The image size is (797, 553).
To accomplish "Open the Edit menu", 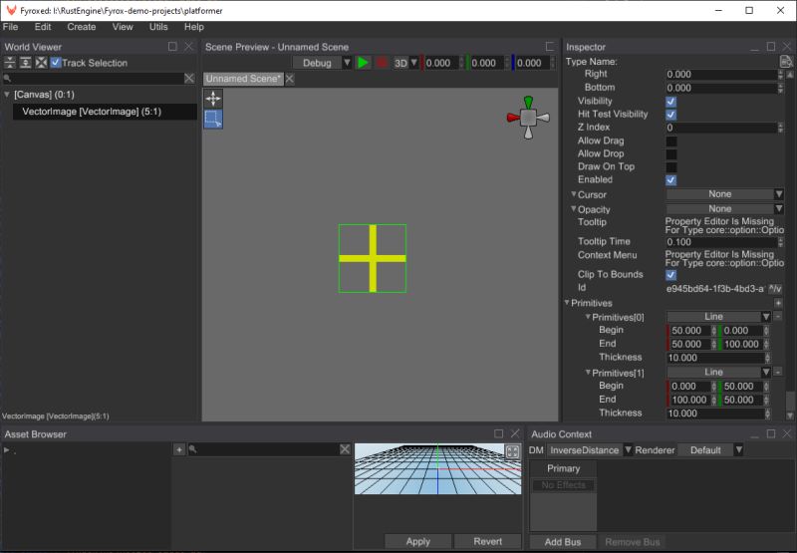I will tap(43, 27).
